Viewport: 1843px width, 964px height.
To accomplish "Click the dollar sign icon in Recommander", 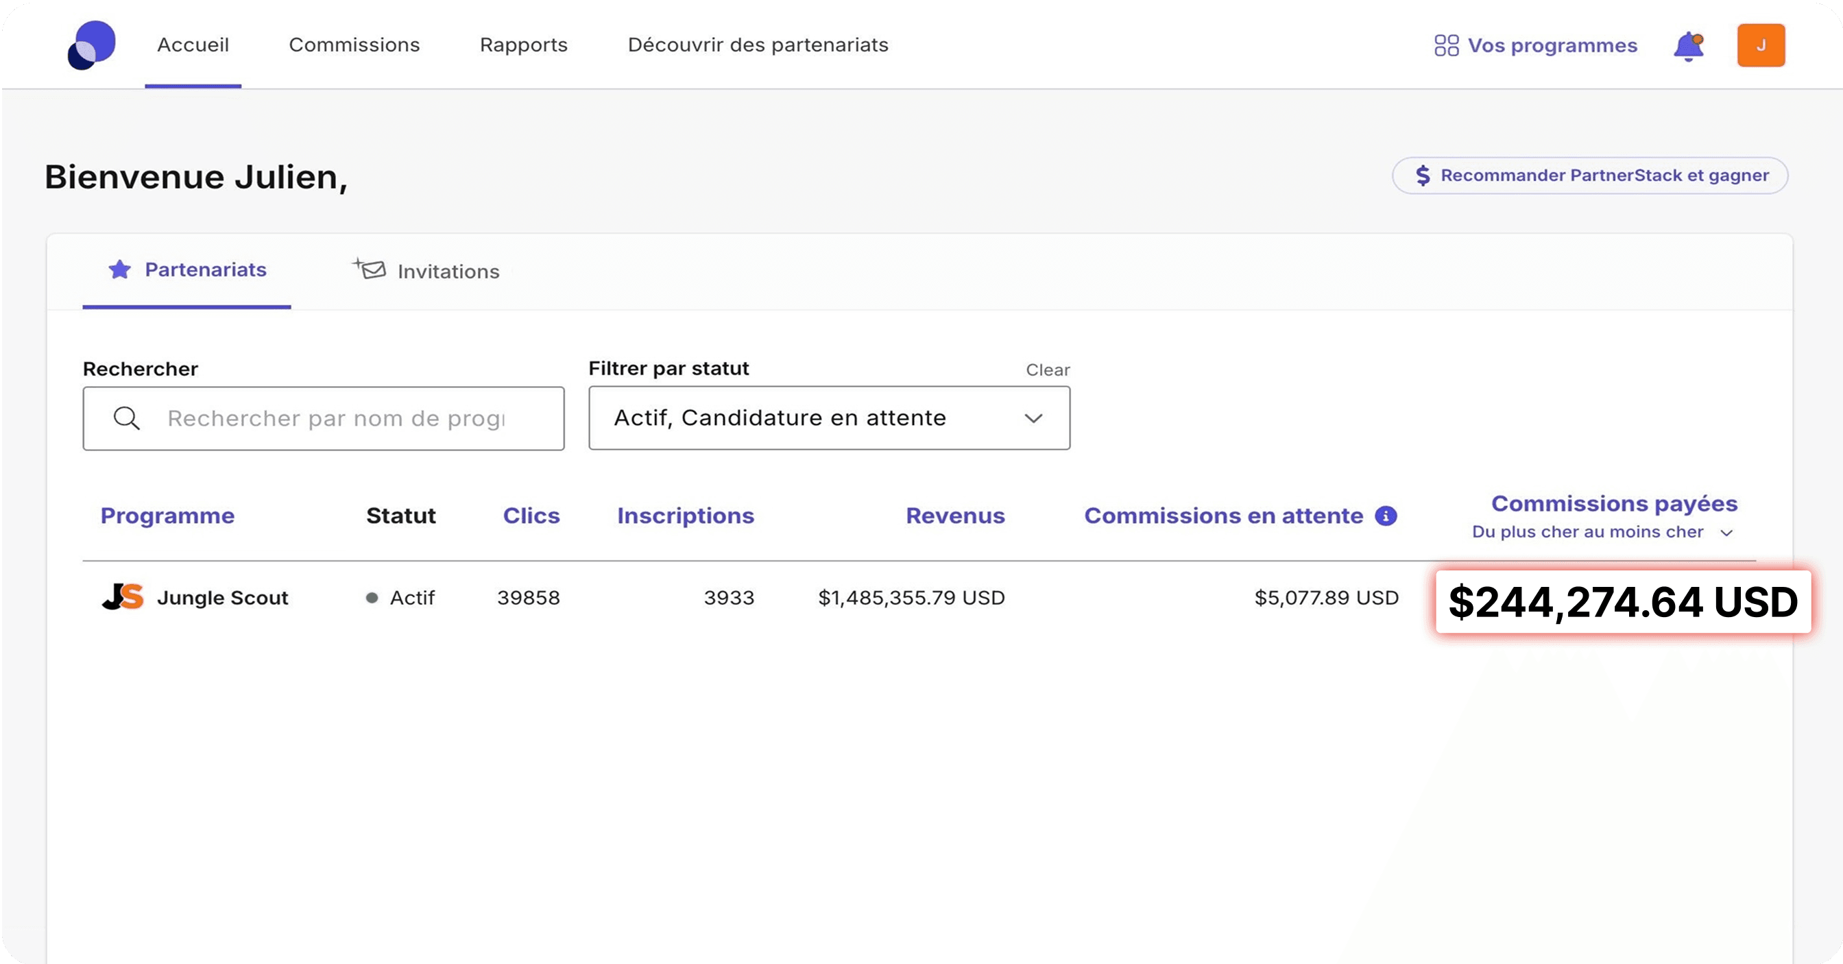I will point(1423,176).
